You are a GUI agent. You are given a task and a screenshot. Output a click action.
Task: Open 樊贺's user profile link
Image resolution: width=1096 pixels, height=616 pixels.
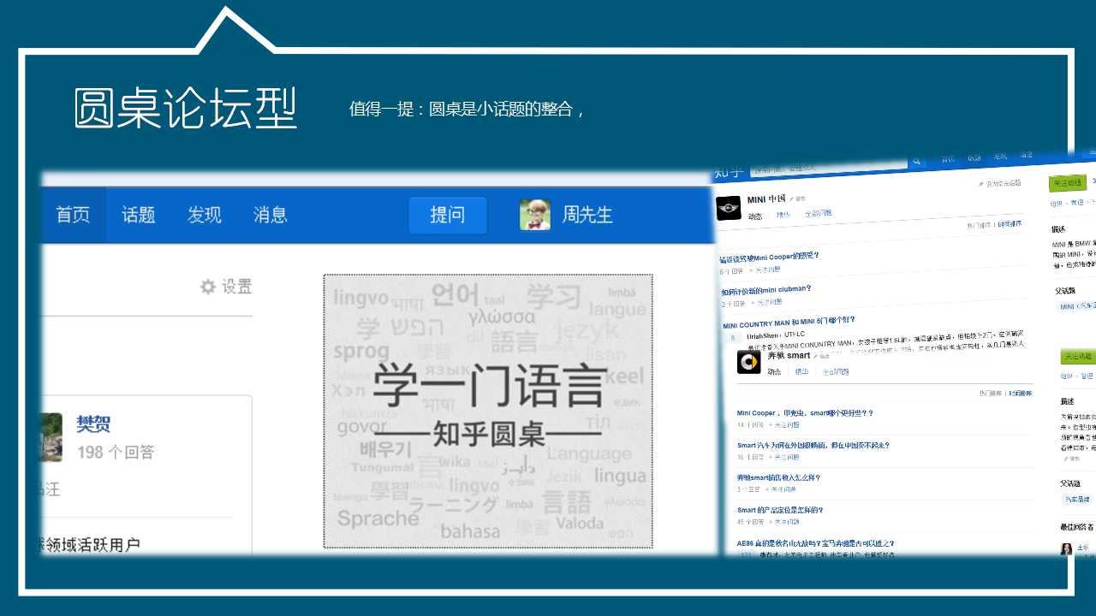[93, 423]
